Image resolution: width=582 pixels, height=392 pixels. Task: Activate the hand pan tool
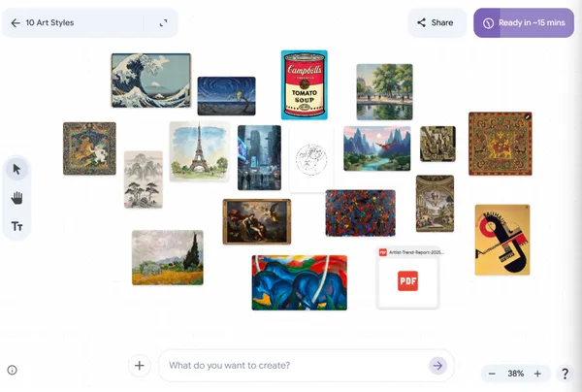16,198
